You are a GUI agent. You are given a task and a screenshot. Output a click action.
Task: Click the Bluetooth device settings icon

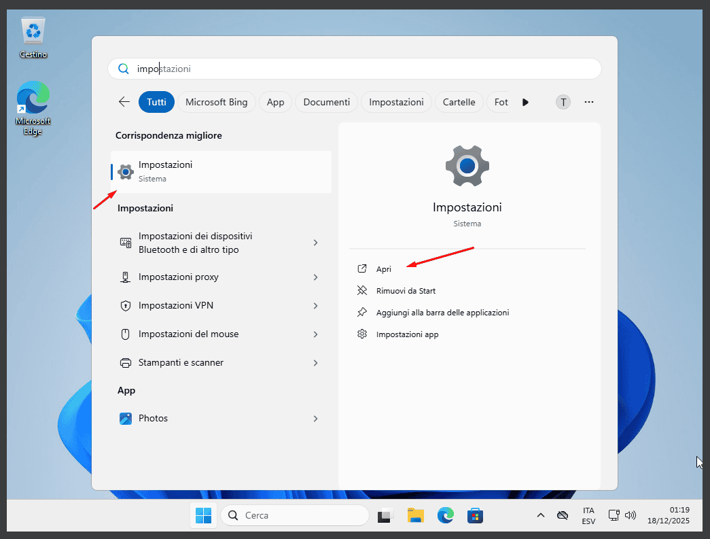126,242
